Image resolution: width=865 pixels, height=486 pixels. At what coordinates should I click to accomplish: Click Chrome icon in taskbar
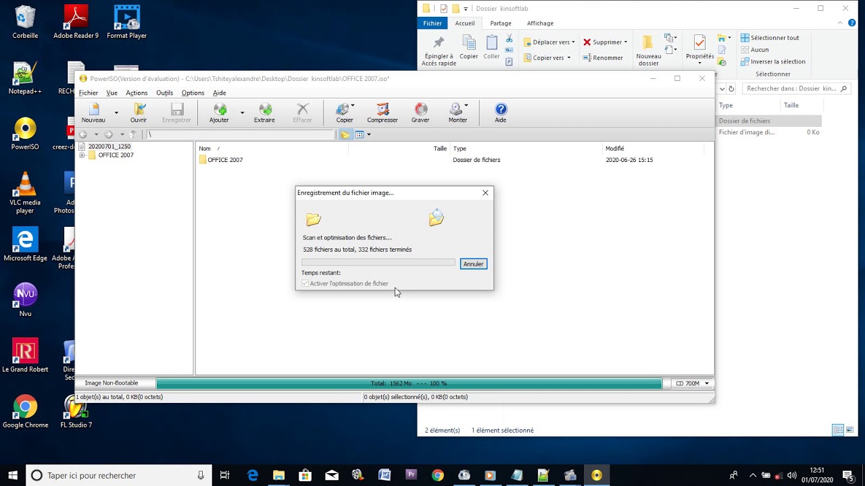pos(438,475)
